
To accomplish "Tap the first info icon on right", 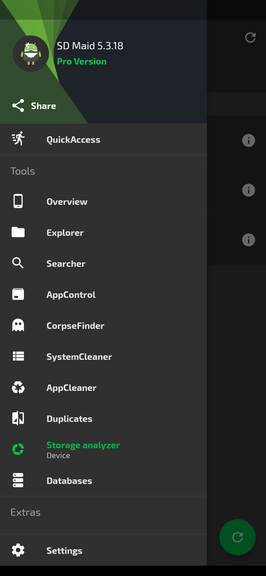I will pyautogui.click(x=248, y=140).
